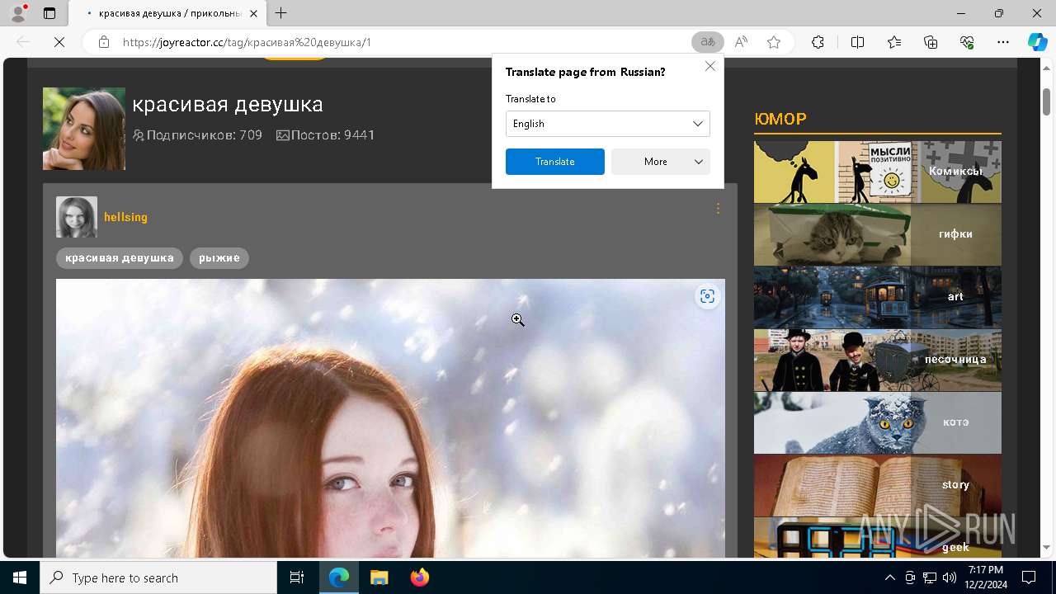The height and width of the screenshot is (594, 1056).
Task: Open the hellsing user profile link
Action: pos(125,217)
